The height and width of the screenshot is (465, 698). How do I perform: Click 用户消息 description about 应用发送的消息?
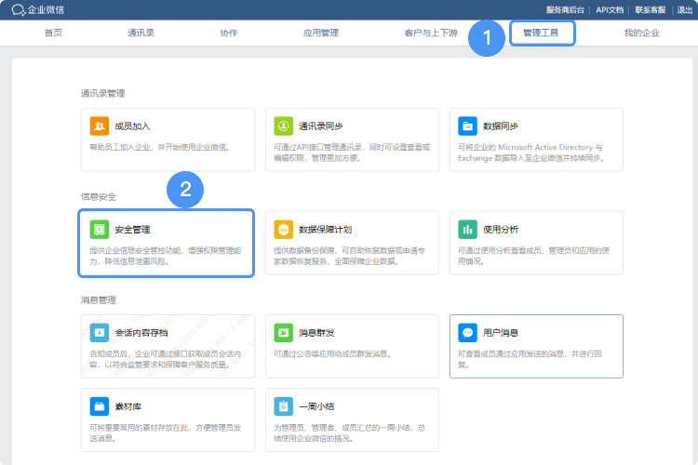[x=530, y=359]
